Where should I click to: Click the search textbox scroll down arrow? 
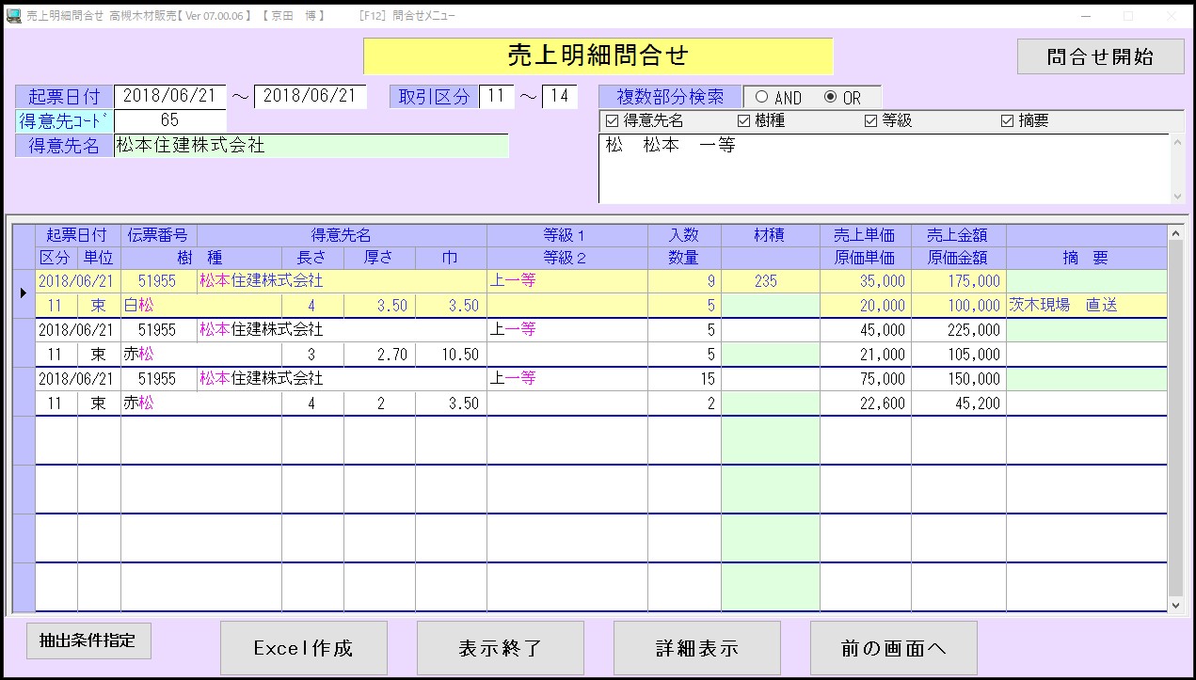tap(1176, 197)
